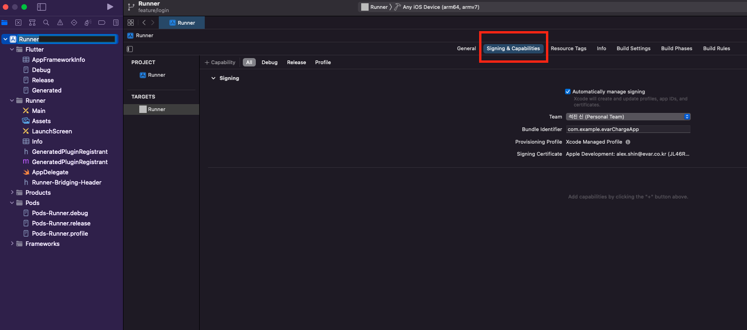Screen dimensions: 747x330
Task: Collapse the root Runner project
Action: pos(5,39)
